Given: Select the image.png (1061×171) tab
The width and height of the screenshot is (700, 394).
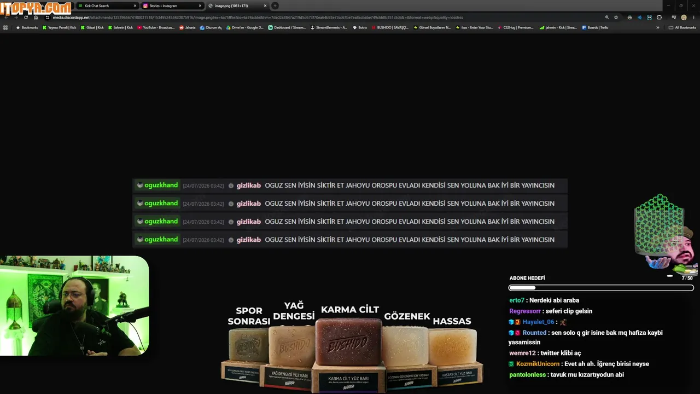Looking at the screenshot, I should (x=237, y=5).
